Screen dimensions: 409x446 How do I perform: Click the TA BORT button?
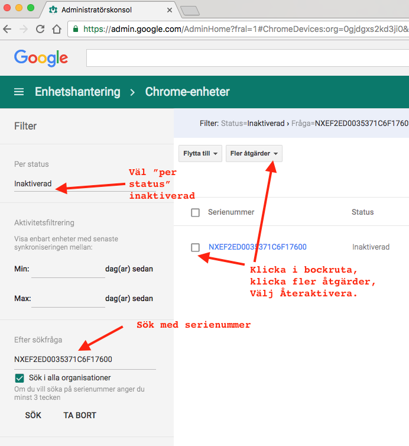tap(80, 416)
